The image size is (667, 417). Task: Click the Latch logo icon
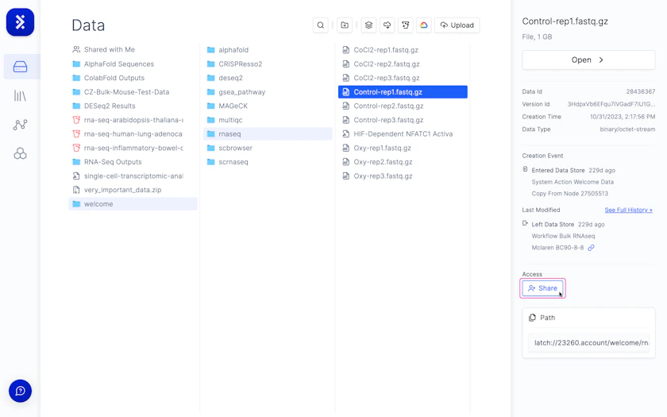click(x=20, y=22)
